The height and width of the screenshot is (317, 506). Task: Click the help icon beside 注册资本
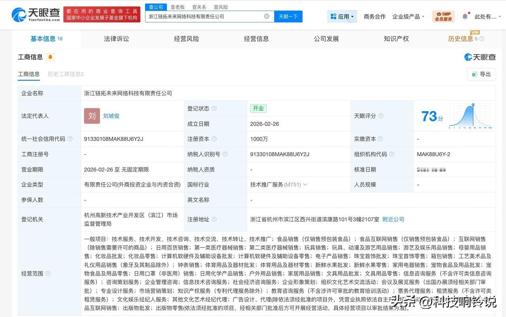click(x=213, y=139)
